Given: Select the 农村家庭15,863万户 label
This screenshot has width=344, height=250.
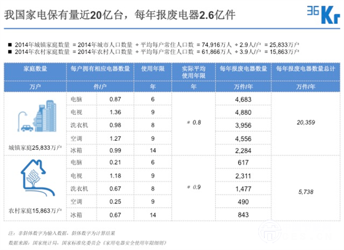Looking at the screenshot, I should (x=35, y=211).
